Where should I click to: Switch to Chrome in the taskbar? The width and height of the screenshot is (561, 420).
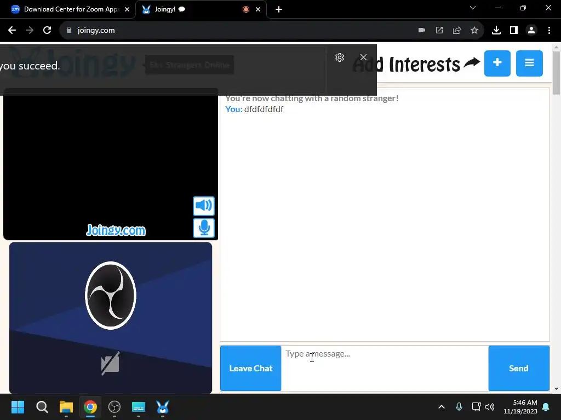click(90, 407)
